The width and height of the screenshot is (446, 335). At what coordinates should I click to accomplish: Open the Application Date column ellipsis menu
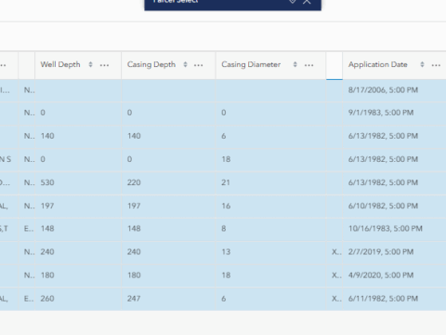[x=436, y=65]
